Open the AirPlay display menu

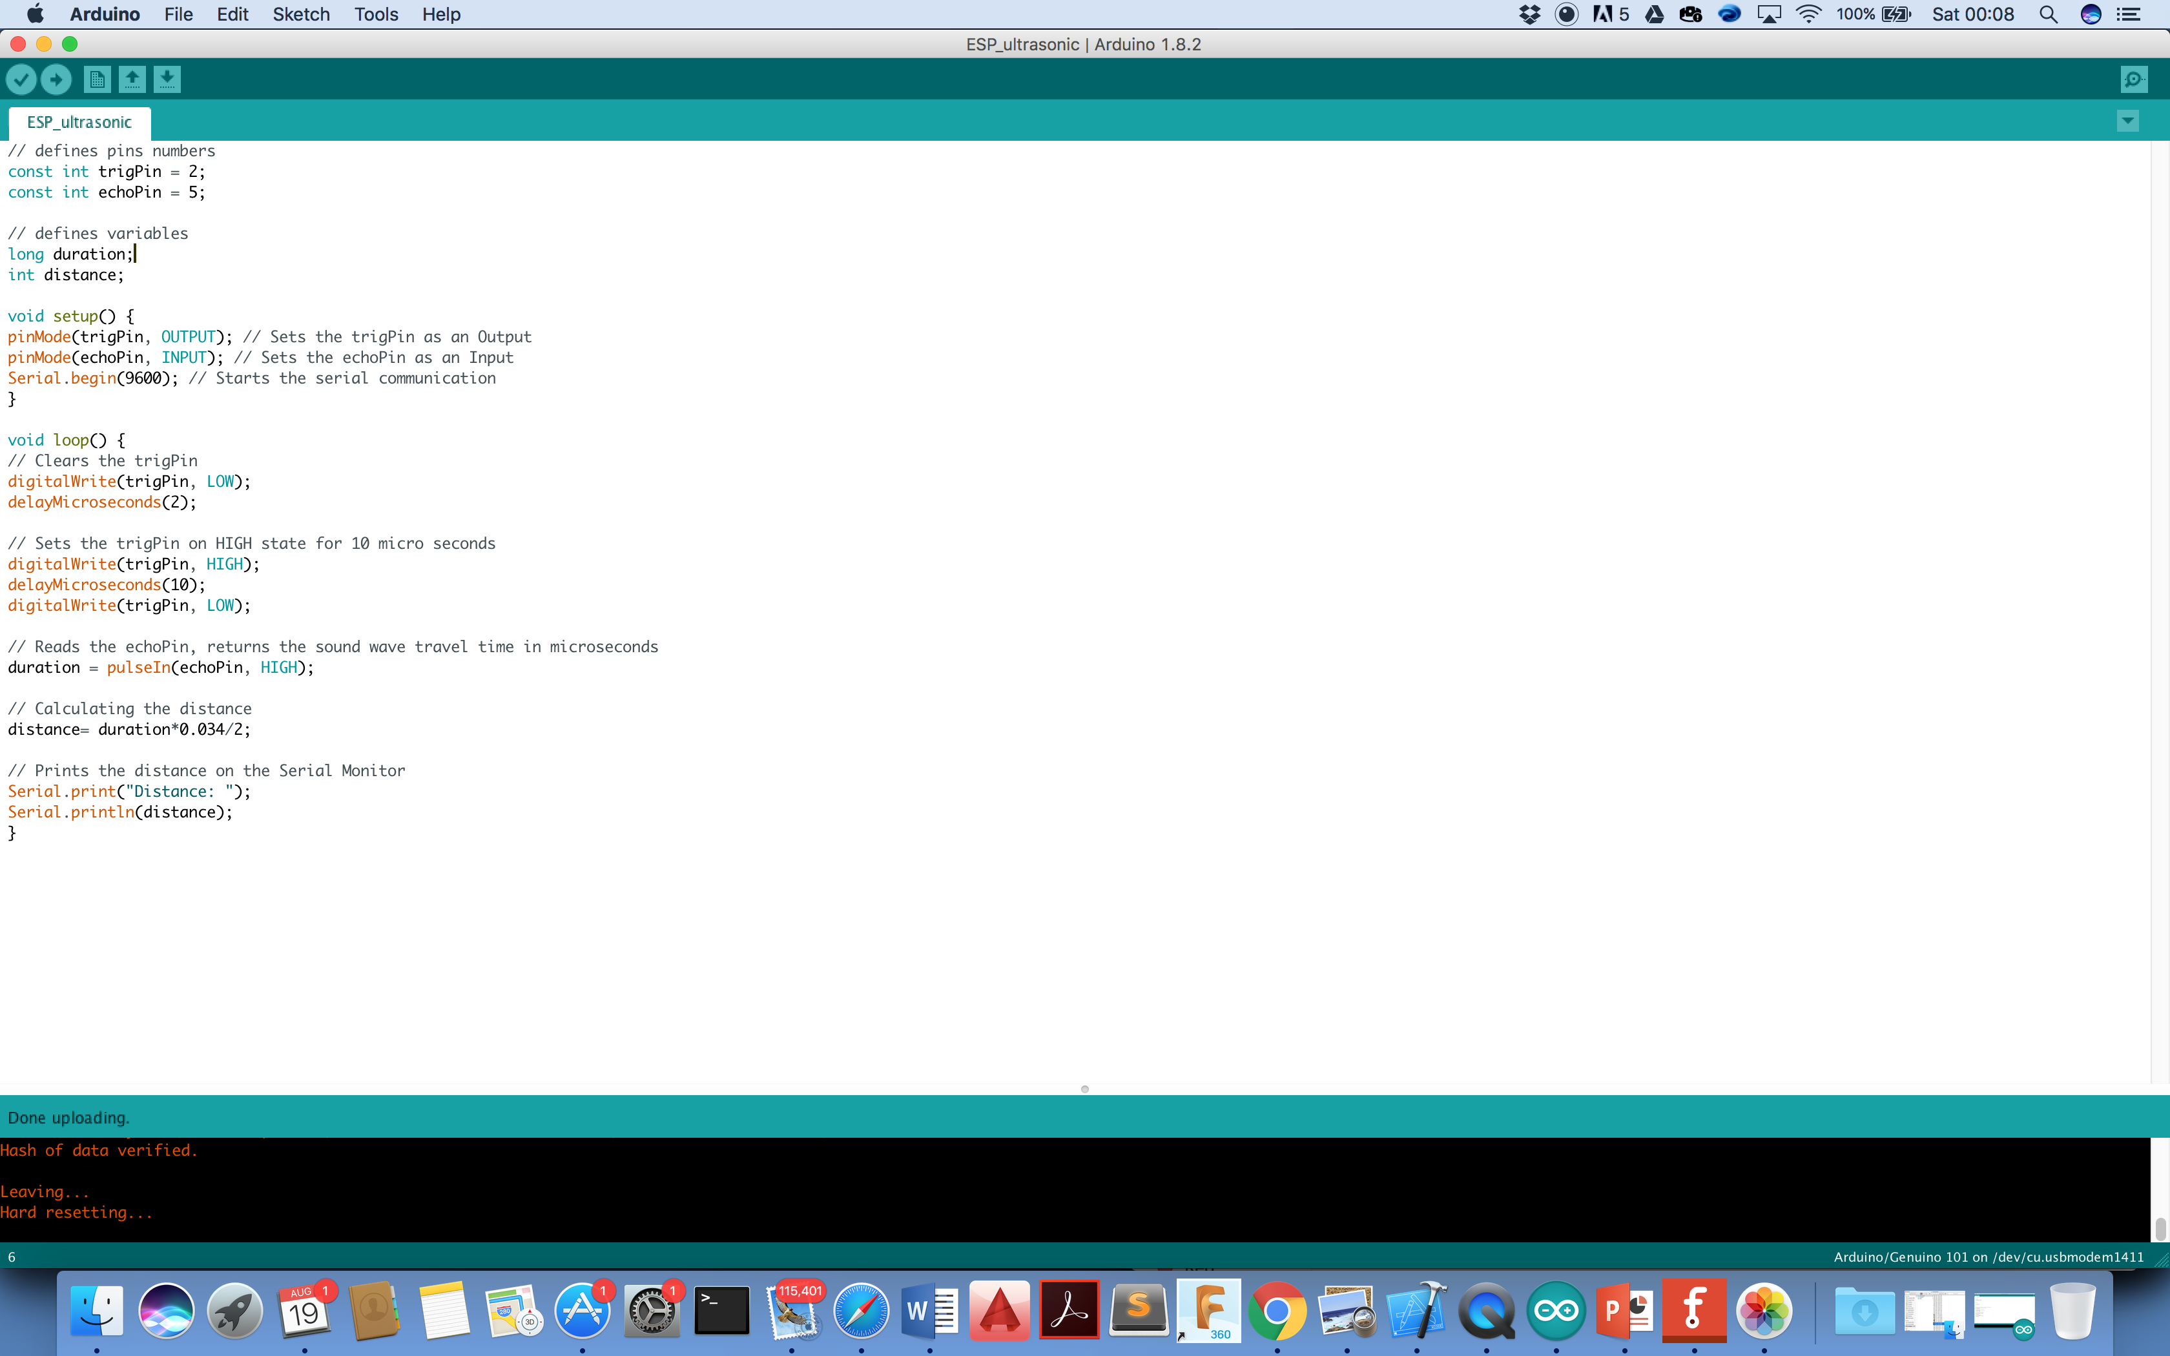(x=1768, y=14)
